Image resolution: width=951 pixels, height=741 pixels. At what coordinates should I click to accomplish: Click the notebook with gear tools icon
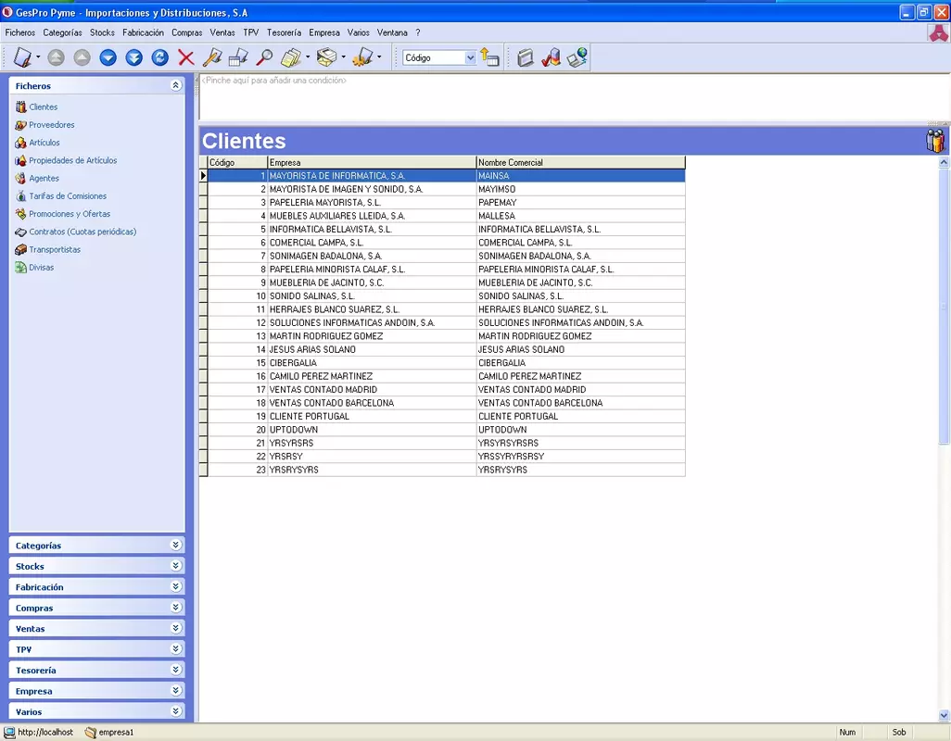362,57
